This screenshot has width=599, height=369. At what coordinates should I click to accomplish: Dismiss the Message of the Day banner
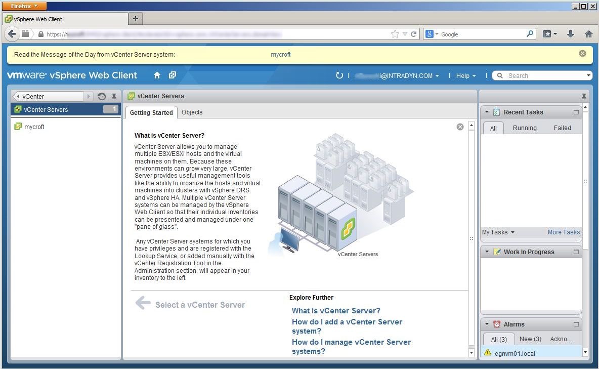[x=583, y=54]
